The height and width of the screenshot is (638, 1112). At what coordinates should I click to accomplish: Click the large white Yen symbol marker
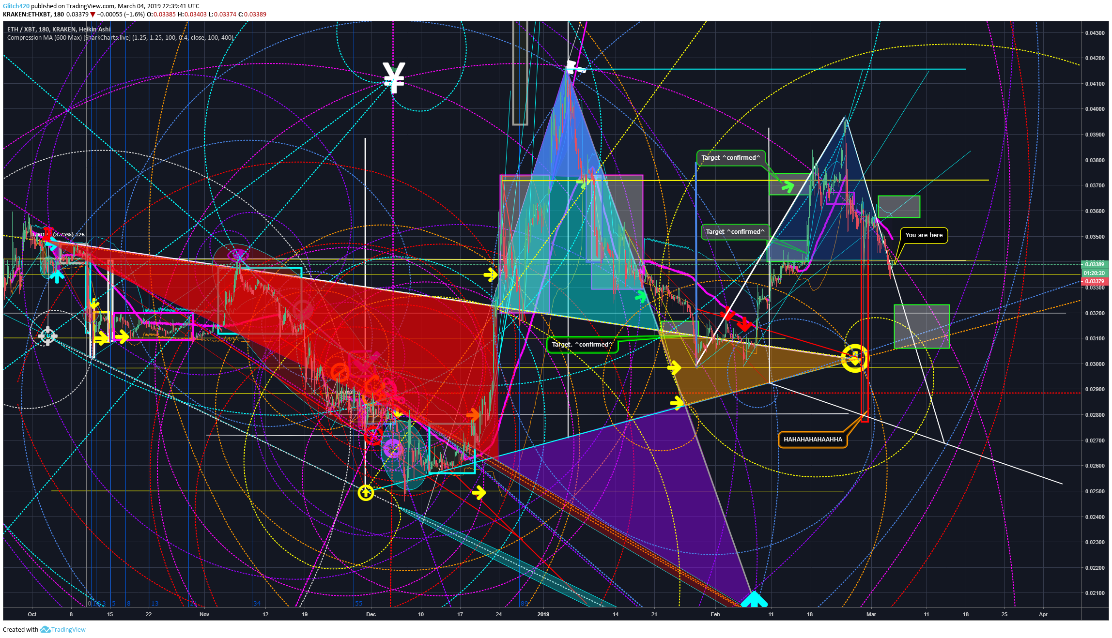pyautogui.click(x=394, y=77)
